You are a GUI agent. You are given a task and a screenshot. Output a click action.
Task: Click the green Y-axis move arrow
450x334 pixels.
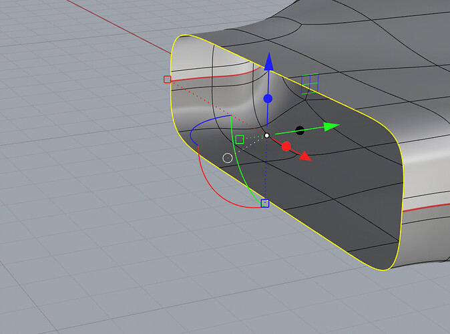332,126
